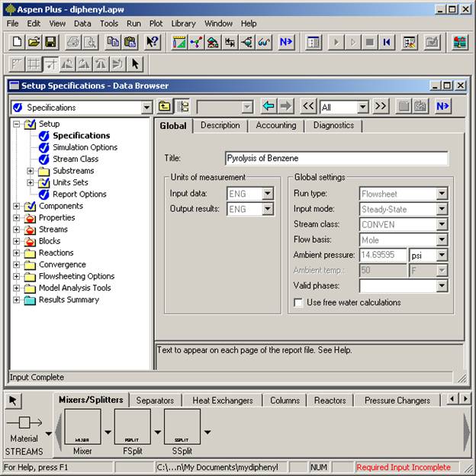The height and width of the screenshot is (476, 476).
Task: Click the Save file toolbar icon
Action: coord(51,42)
